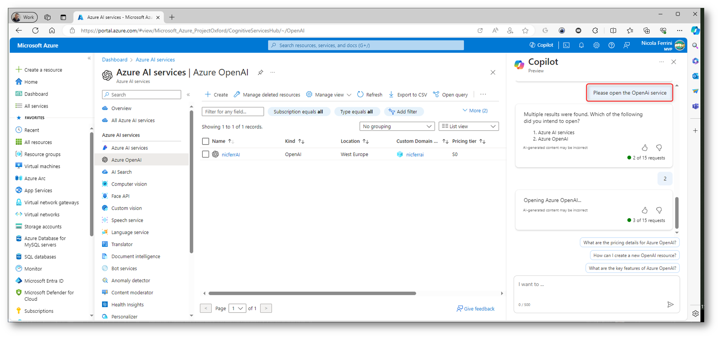Image resolution: width=720 pixels, height=338 pixels.
Task: Open the page number dropdown
Action: pyautogui.click(x=237, y=308)
